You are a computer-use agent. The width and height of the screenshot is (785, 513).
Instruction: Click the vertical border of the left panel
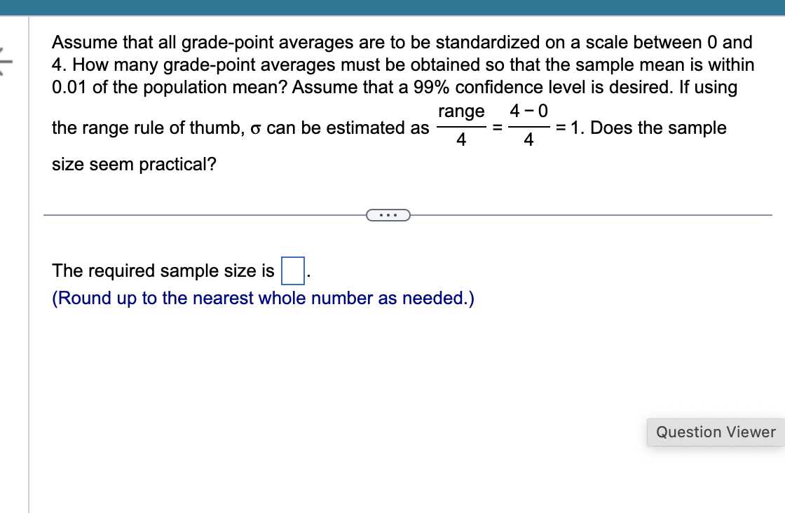29,264
